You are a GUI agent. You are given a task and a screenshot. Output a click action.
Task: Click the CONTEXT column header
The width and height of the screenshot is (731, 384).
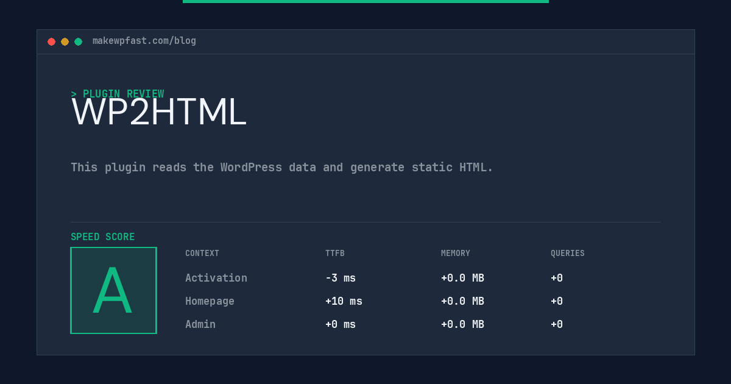point(202,254)
